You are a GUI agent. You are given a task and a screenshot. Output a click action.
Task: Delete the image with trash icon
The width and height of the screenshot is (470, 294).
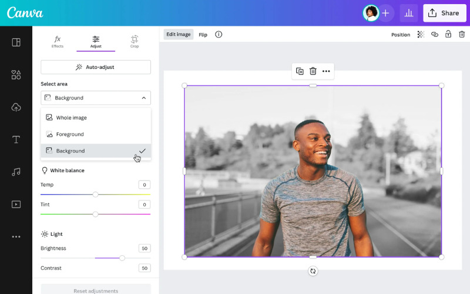(x=313, y=71)
